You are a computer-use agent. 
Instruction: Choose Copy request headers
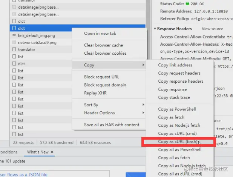[180, 73]
